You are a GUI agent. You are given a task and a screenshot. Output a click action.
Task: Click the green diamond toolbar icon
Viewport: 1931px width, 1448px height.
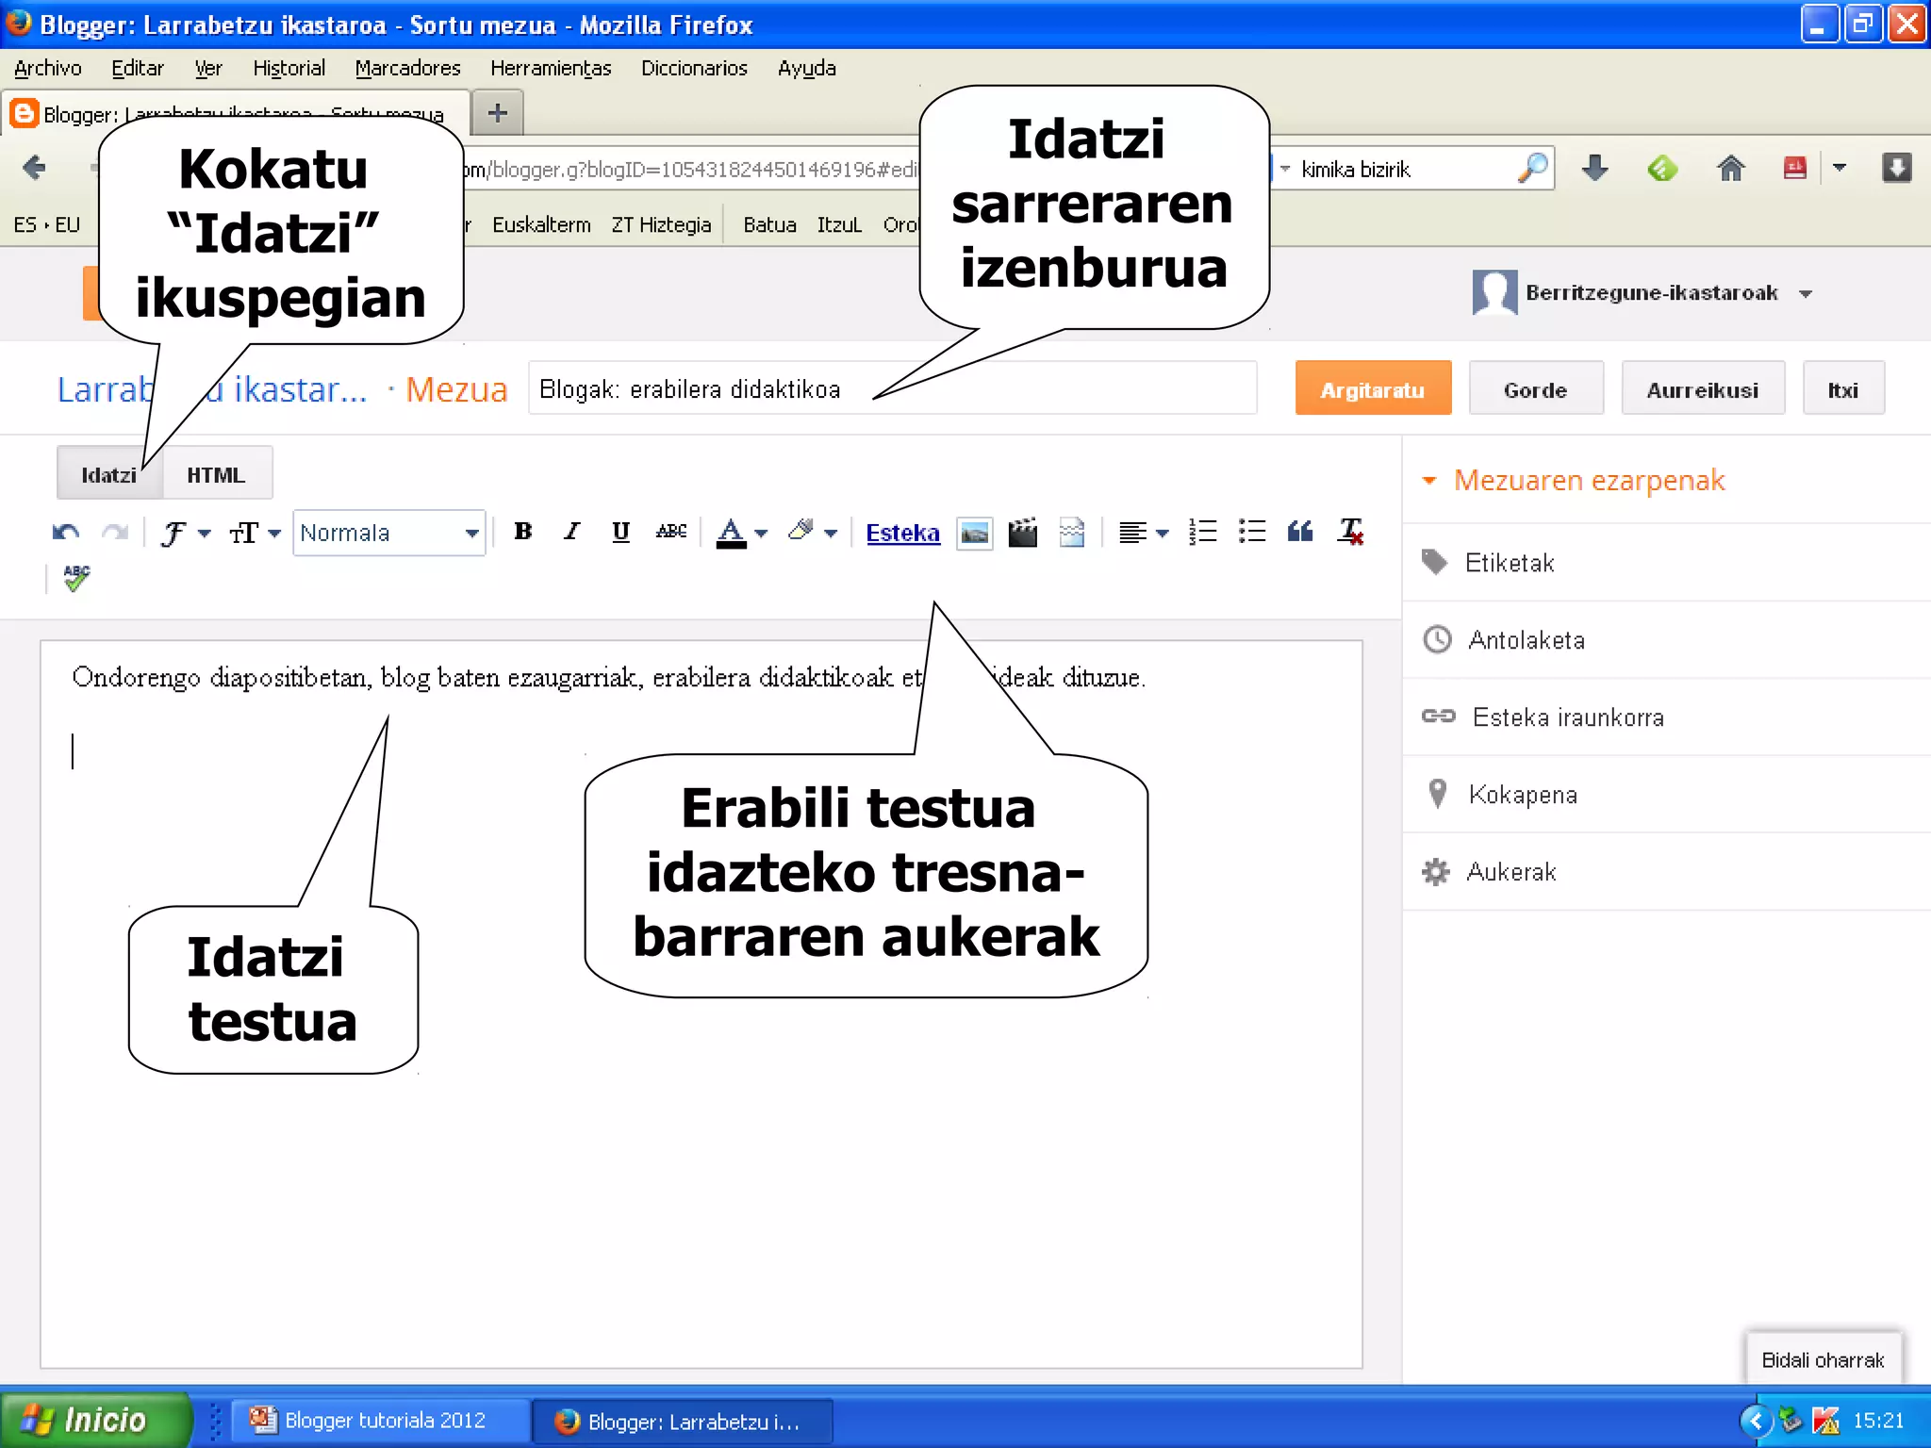(x=1662, y=169)
